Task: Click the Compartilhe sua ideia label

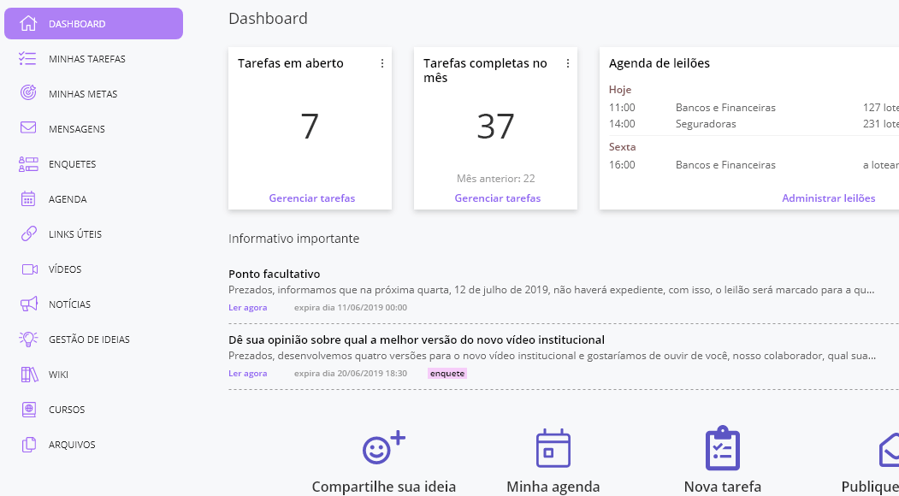Action: pos(383,487)
